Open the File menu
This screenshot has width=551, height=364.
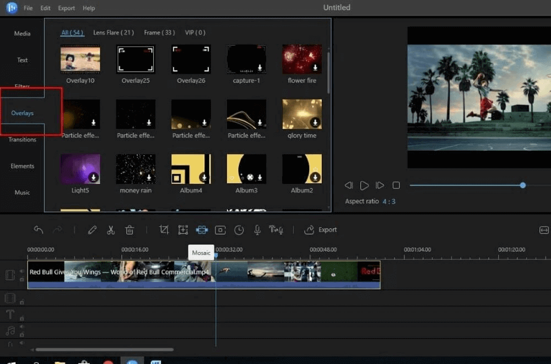[28, 8]
